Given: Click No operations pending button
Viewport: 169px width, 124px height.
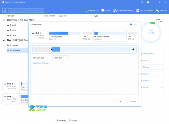Looking at the screenshot, I should coord(31,11).
